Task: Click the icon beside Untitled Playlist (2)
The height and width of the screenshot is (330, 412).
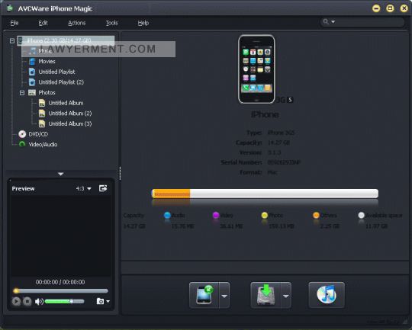Action: pyautogui.click(x=32, y=82)
